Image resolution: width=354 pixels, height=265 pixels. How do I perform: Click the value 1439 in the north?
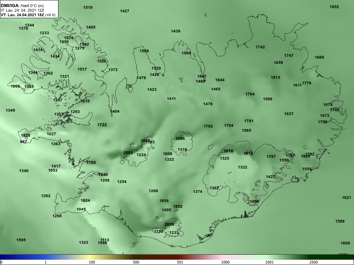click(176, 31)
